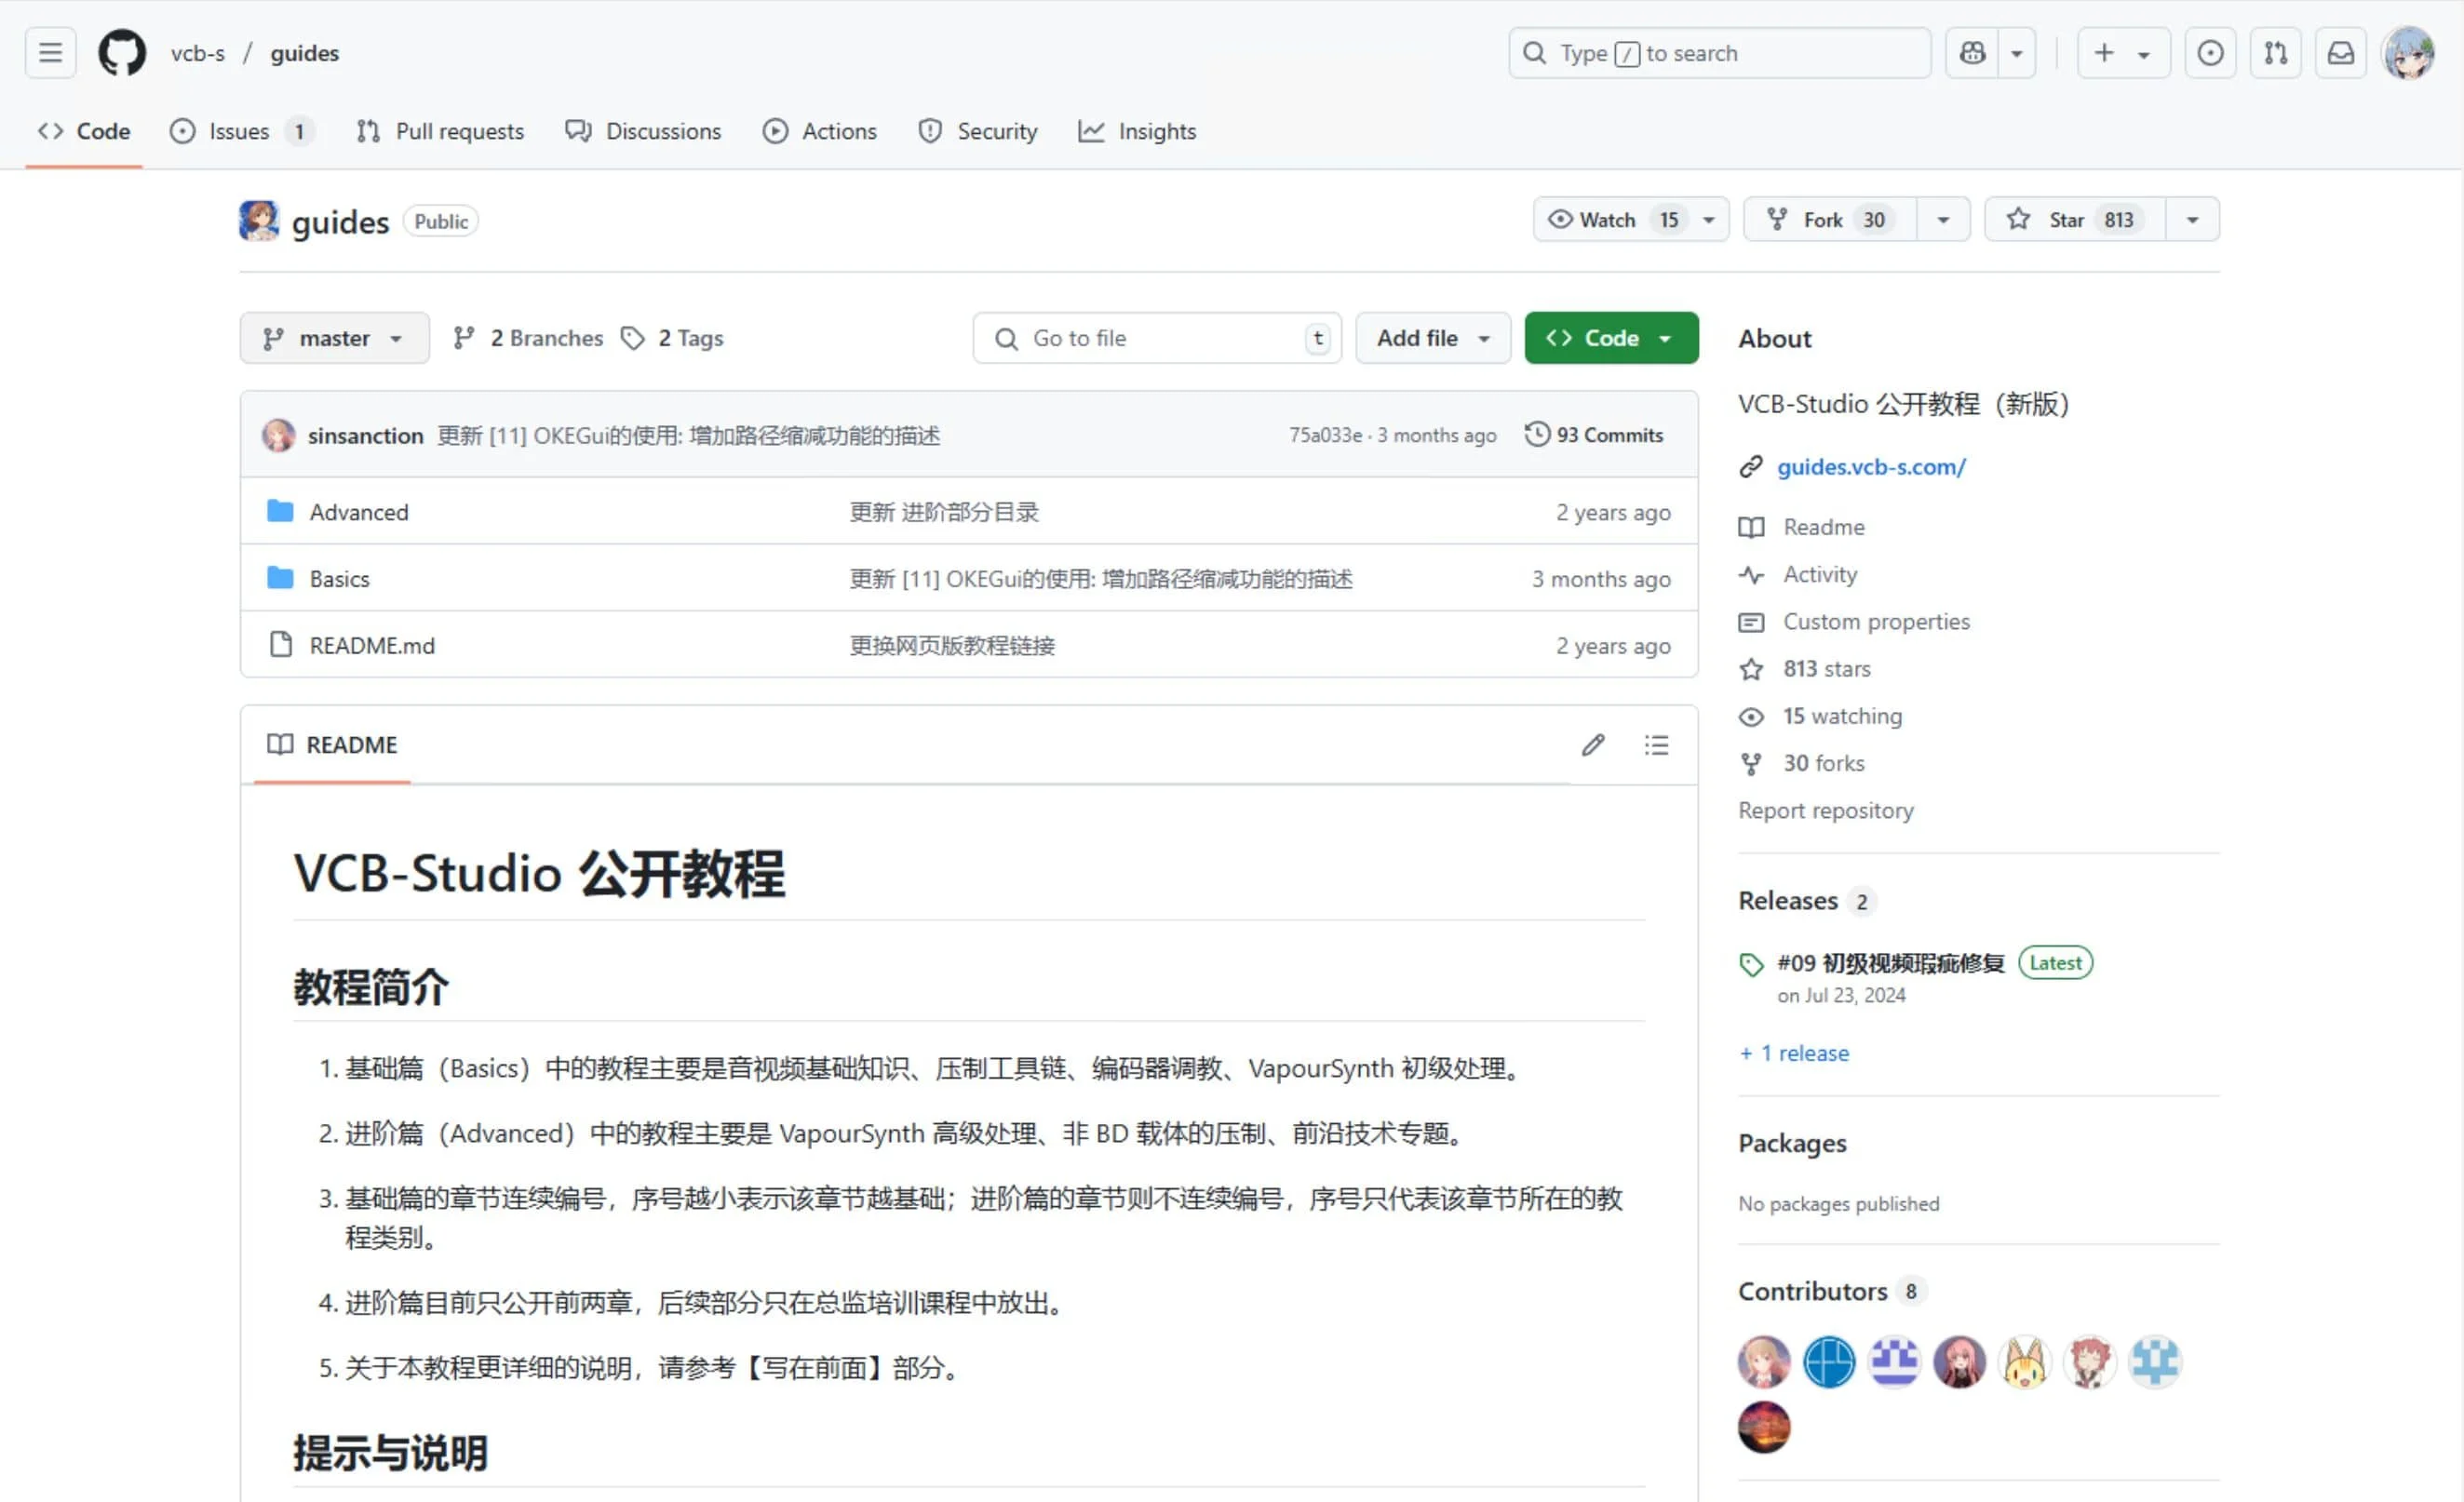Open commit message 更新 进阶部分目录
Viewport: 2464px width, 1502px height.
(944, 512)
